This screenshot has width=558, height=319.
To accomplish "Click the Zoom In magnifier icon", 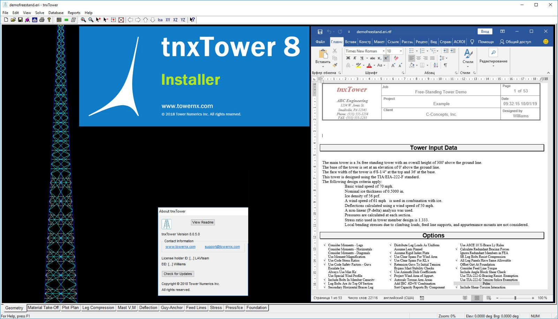I will 83,20.
